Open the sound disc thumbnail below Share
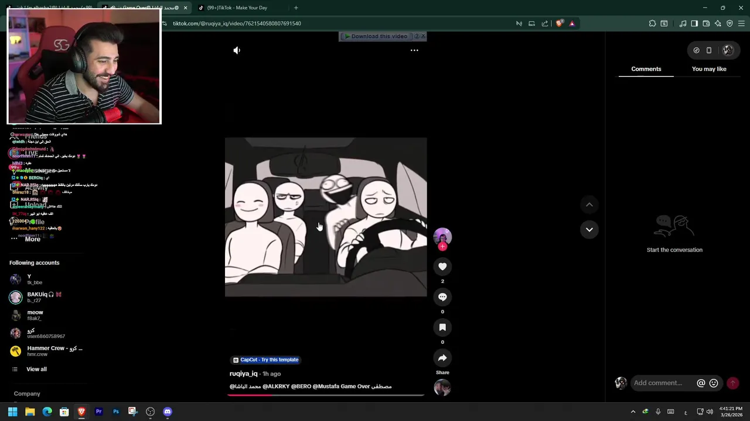The height and width of the screenshot is (421, 750). (442, 387)
